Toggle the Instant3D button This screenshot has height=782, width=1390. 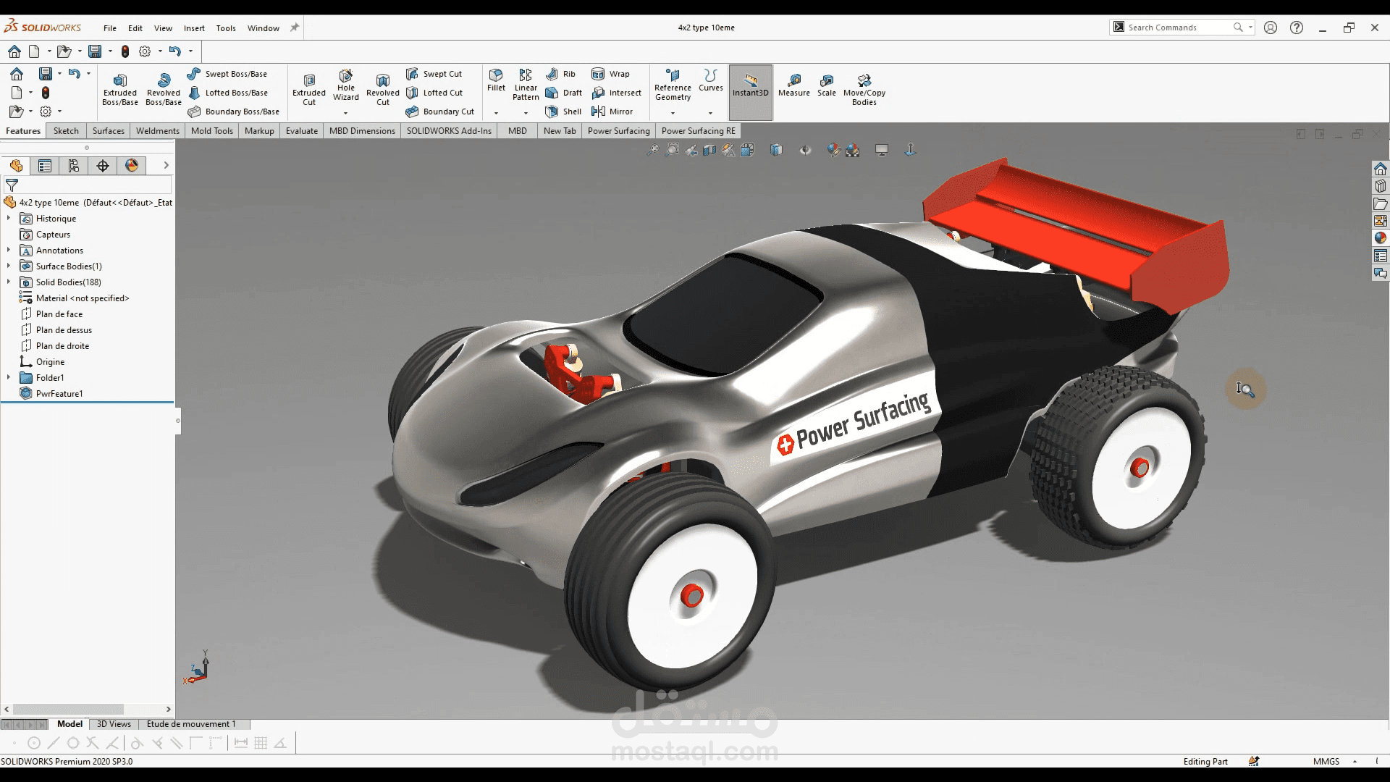pyautogui.click(x=750, y=85)
